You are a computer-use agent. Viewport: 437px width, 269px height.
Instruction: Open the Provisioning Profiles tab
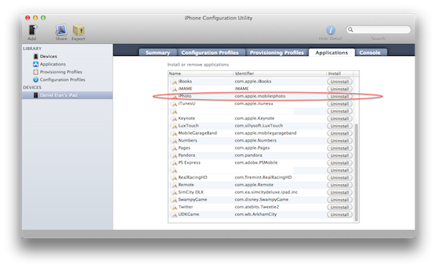[277, 52]
